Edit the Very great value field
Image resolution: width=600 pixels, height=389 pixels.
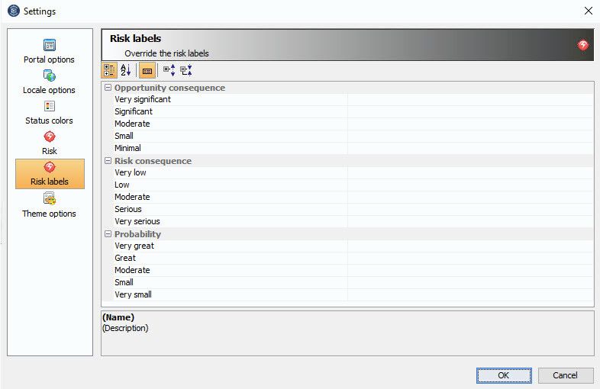click(471, 246)
